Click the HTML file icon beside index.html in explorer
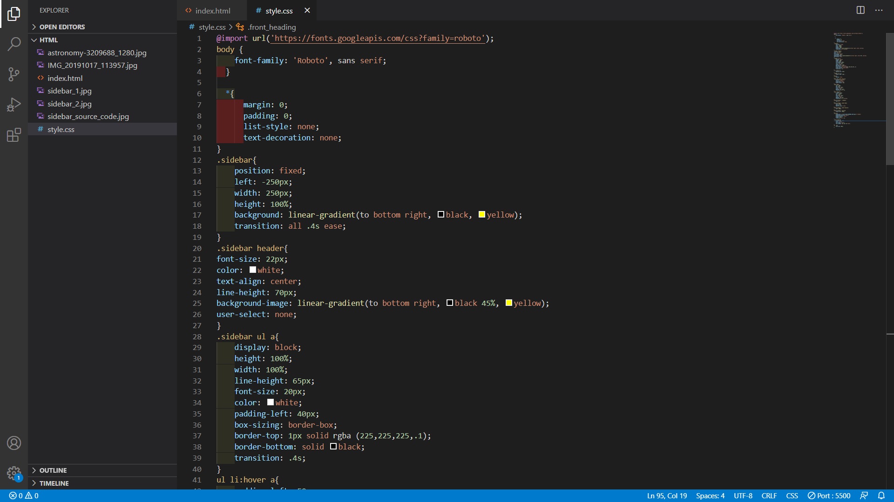 (41, 78)
